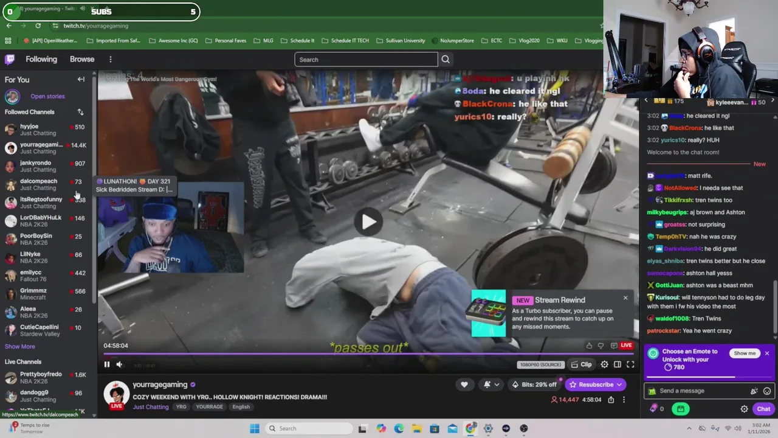Thumbs down icon on the player
778x438 pixels.
tap(601, 346)
